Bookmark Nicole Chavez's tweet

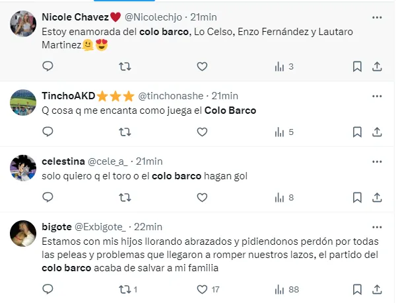click(357, 66)
